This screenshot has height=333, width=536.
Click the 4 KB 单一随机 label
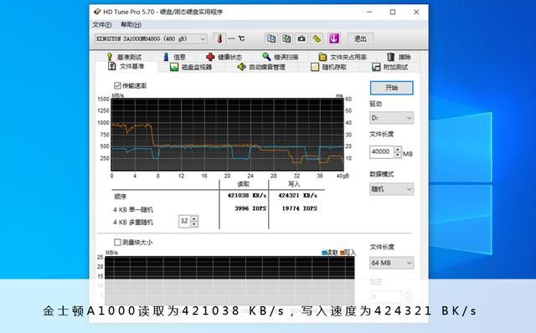(133, 209)
